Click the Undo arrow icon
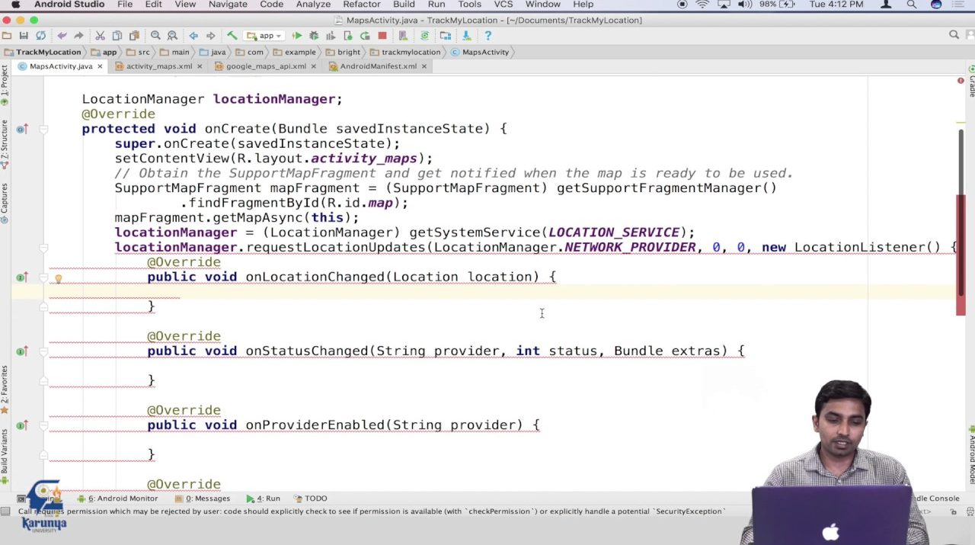 pos(62,36)
